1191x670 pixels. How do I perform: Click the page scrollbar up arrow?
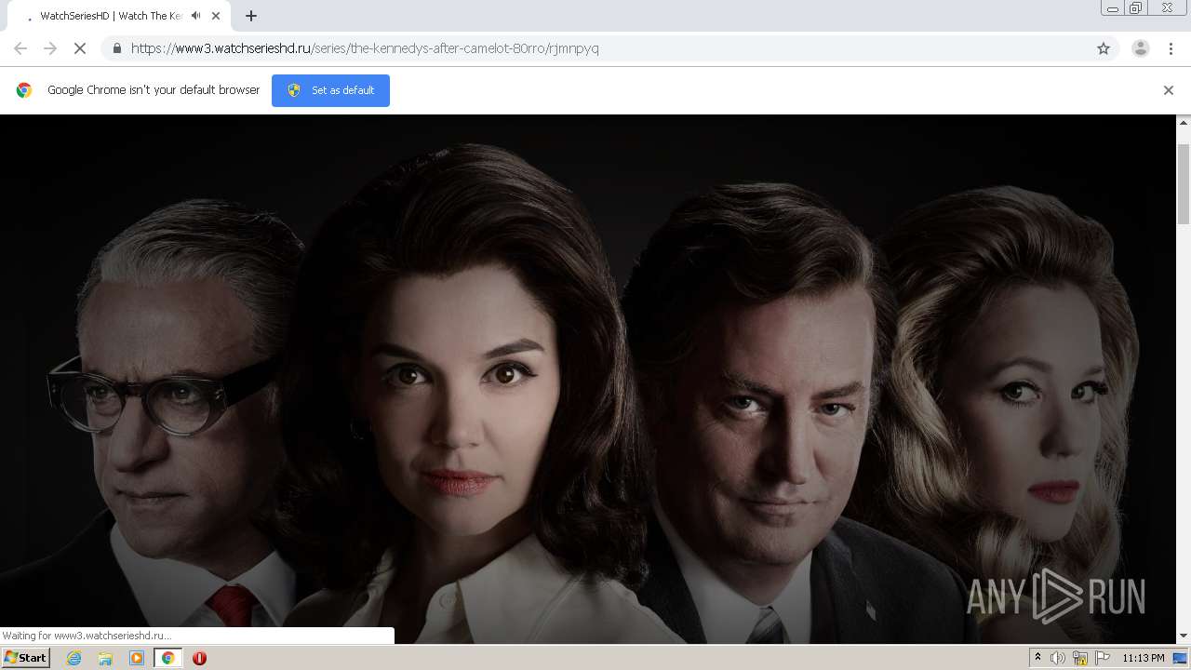[x=1184, y=122]
